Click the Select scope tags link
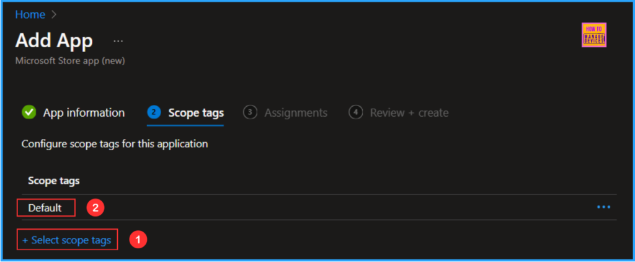Screen dimensions: 635x262 [x=67, y=240]
